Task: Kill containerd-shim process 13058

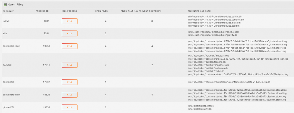Action: [x=70, y=46]
